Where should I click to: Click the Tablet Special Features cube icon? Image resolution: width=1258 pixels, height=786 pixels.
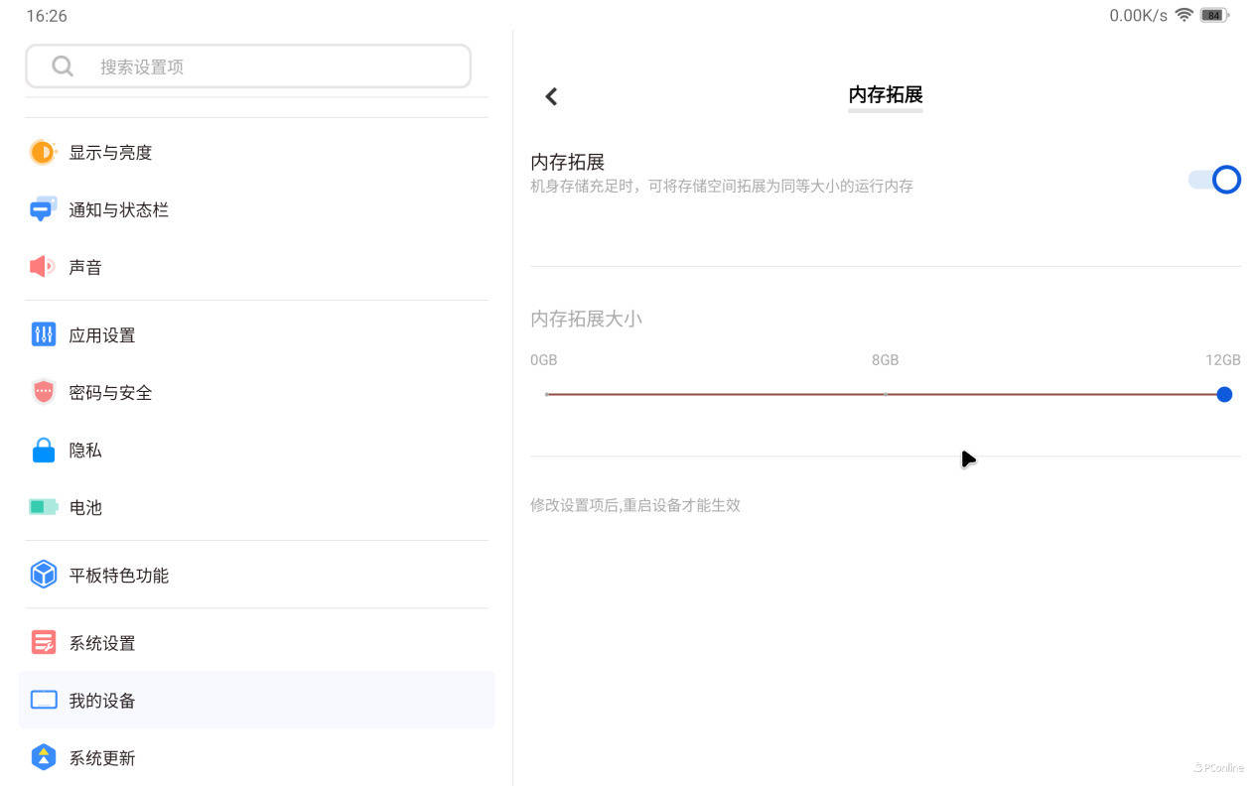click(43, 575)
